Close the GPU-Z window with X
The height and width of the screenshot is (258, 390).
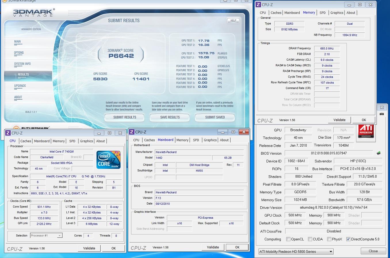click(382, 107)
